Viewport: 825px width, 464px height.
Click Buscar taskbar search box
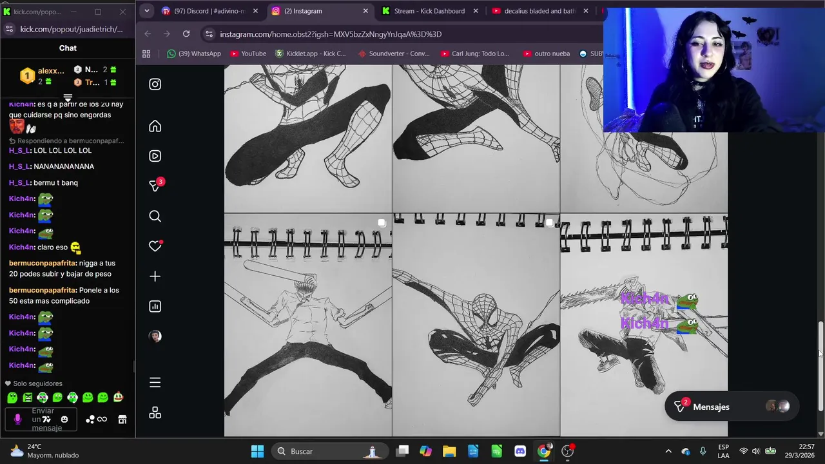[330, 451]
